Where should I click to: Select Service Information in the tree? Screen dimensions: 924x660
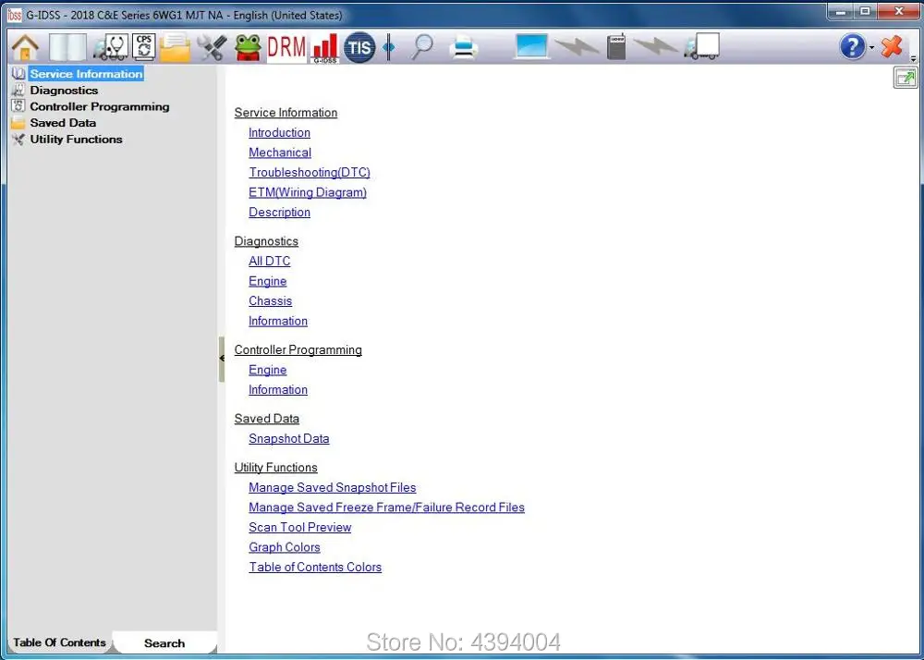click(x=86, y=74)
